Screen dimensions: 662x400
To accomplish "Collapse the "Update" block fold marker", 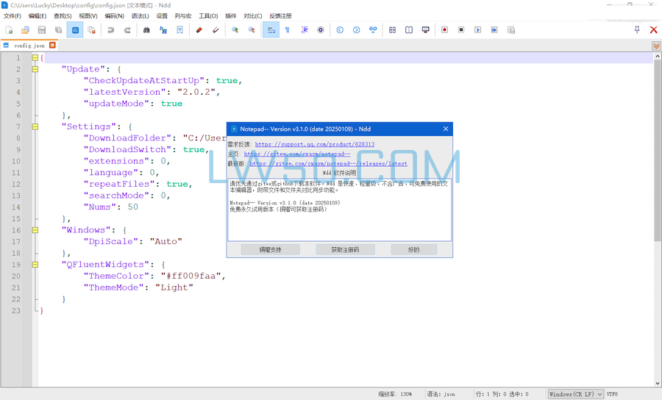I will coord(35,69).
